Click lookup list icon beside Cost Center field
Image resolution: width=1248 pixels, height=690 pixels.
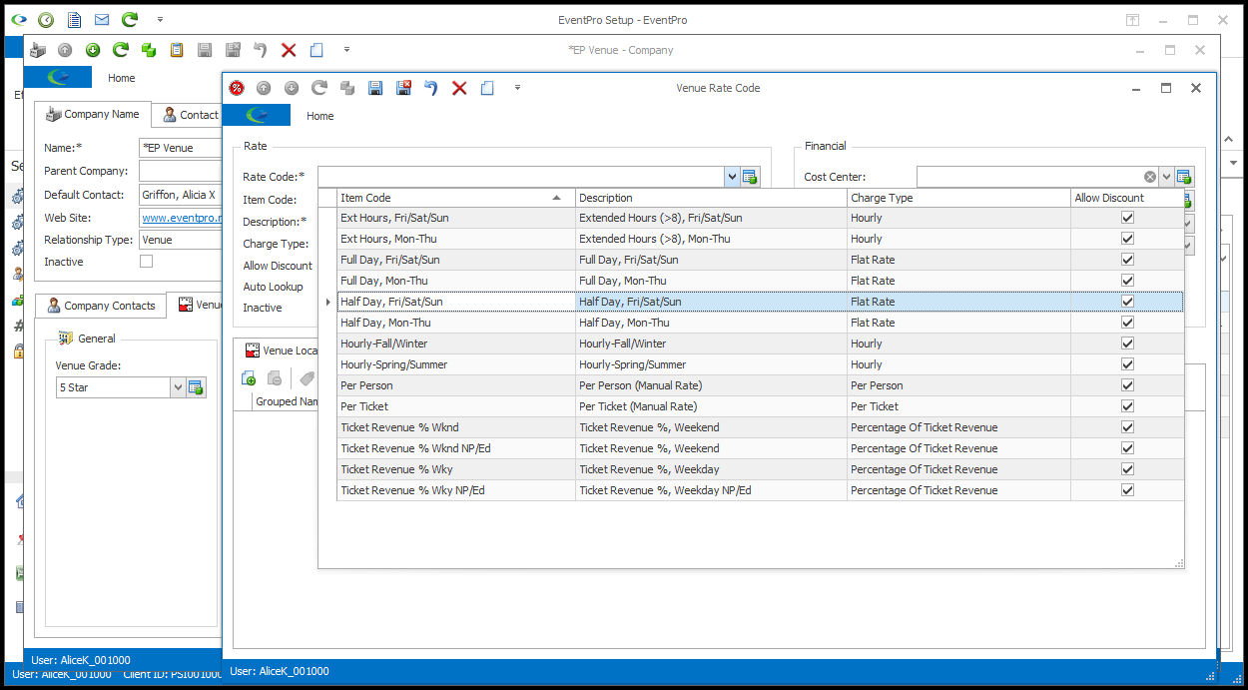[x=1184, y=177]
